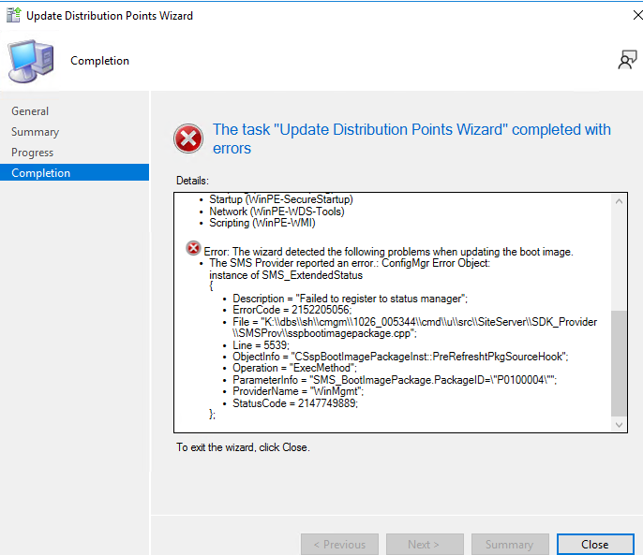Click the 'Startup (WinPE-SecureStartup)' item

coord(281,199)
